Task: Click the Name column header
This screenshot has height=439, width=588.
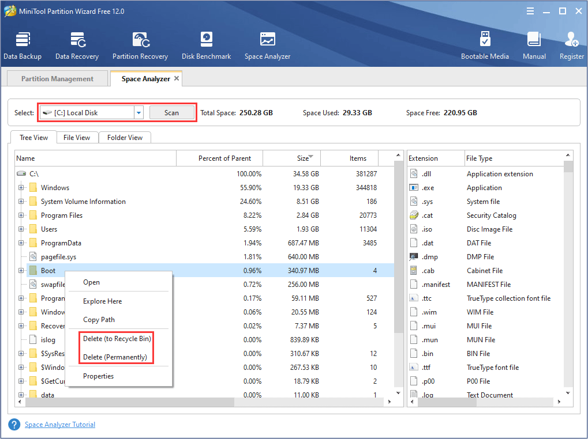Action: click(x=96, y=158)
